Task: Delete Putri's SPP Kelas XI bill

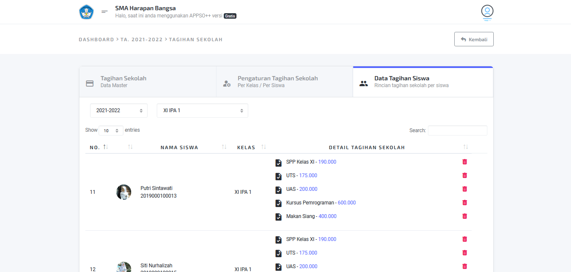Action: tap(464, 162)
